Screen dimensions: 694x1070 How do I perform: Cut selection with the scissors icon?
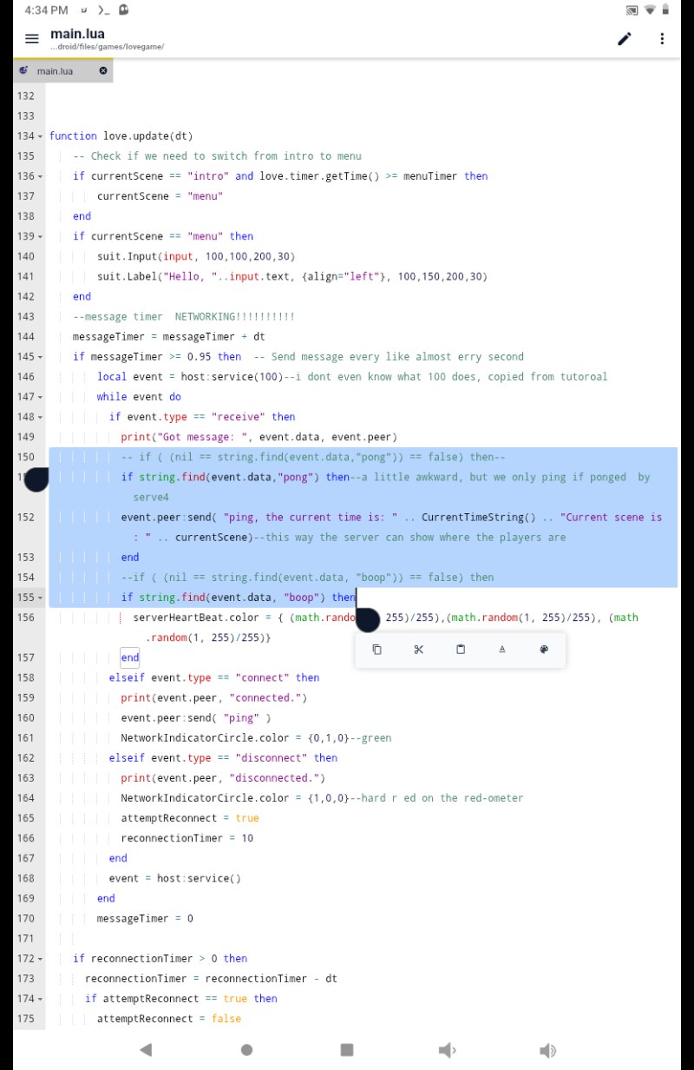click(x=418, y=650)
